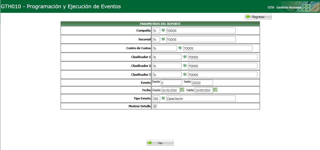Image resolution: width=320 pixels, height=150 pixels.
Task: Click the Evento Desde field
Action: click(171, 83)
